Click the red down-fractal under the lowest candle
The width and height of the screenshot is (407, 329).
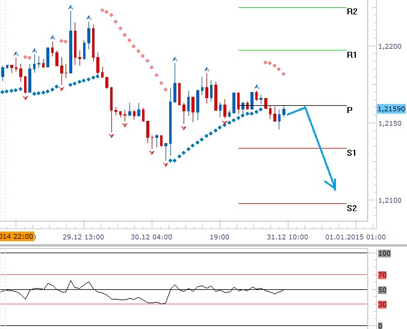(x=166, y=163)
